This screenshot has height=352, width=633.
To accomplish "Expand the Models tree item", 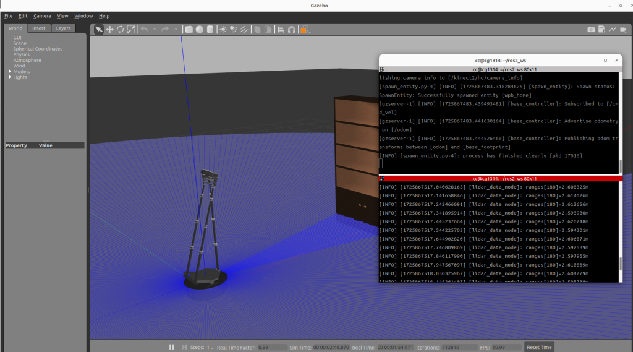I will tap(9, 72).
